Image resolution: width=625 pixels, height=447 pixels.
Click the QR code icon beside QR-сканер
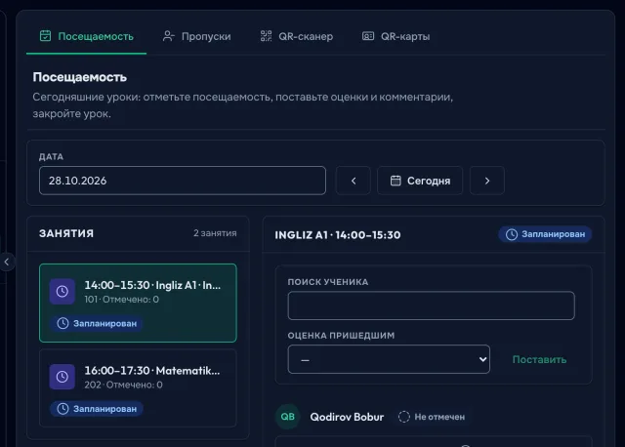tap(266, 36)
